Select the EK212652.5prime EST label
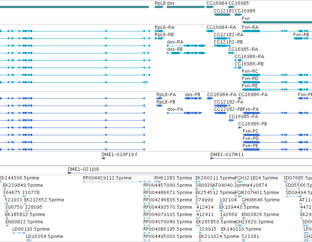This screenshot has width=312, height=242. click(44, 200)
